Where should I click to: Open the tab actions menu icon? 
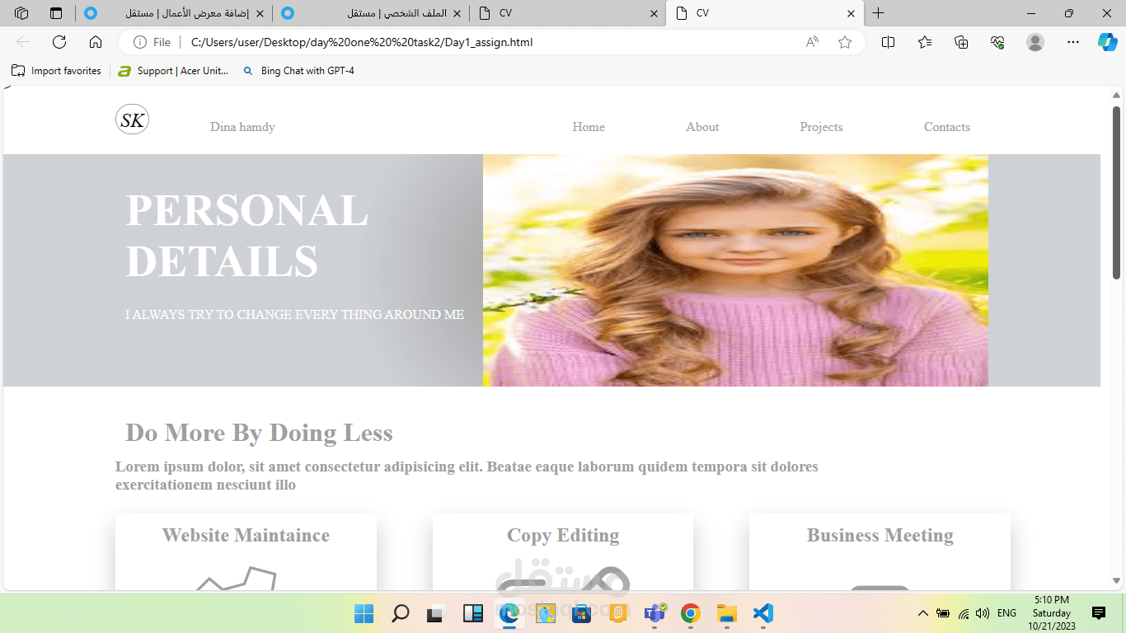click(56, 13)
